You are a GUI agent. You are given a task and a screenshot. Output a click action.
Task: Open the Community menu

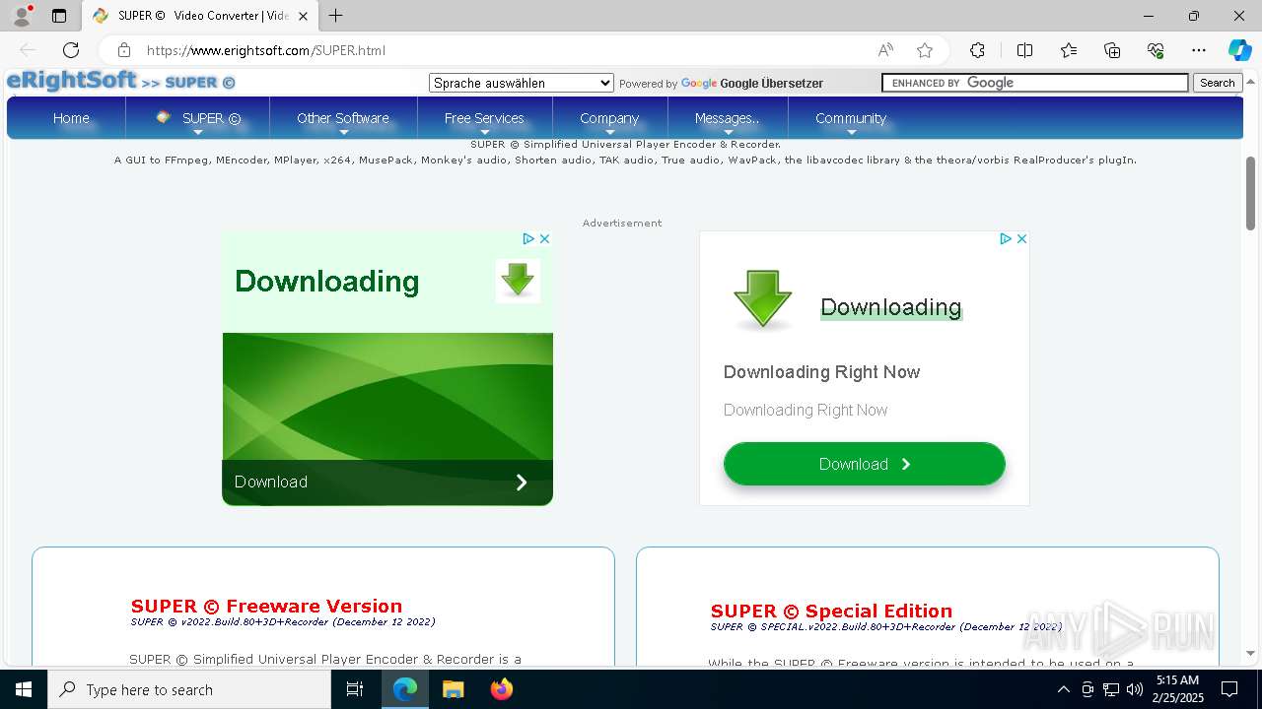[851, 118]
